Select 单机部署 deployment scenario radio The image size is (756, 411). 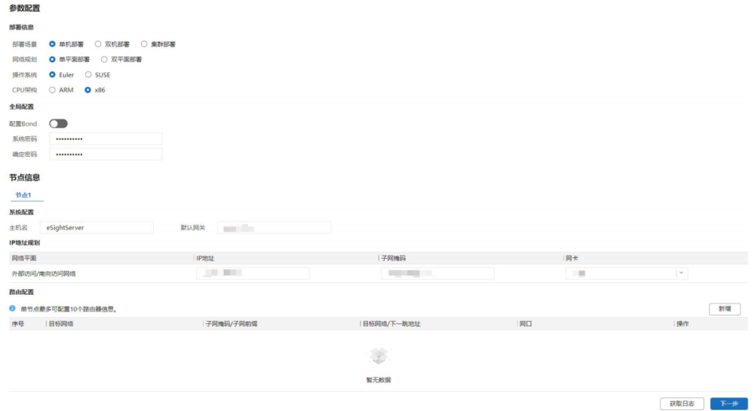(x=52, y=44)
